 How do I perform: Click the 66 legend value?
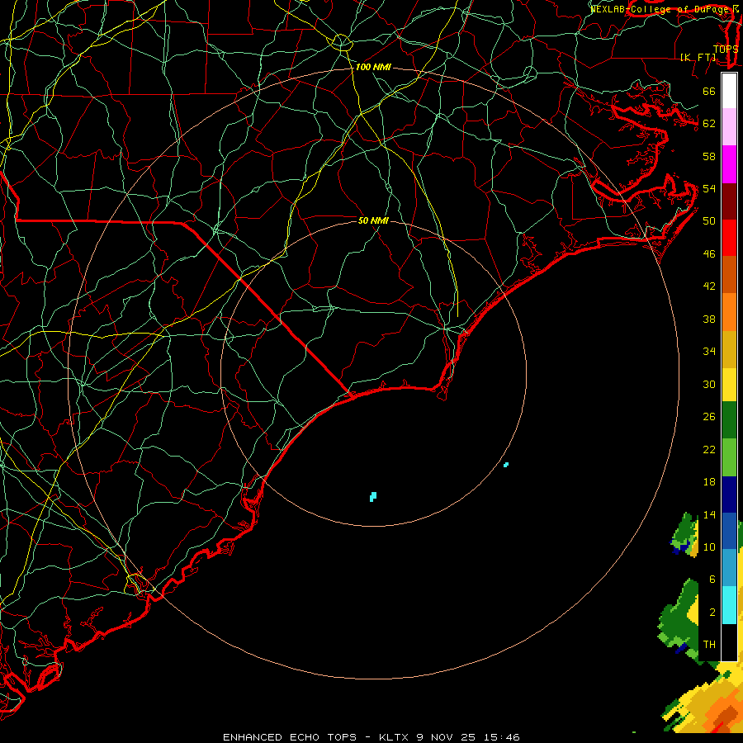click(709, 91)
